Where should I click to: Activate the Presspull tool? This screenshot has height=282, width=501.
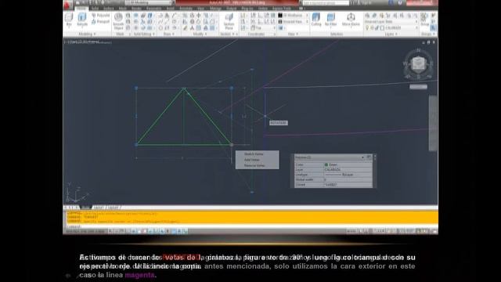(x=100, y=22)
